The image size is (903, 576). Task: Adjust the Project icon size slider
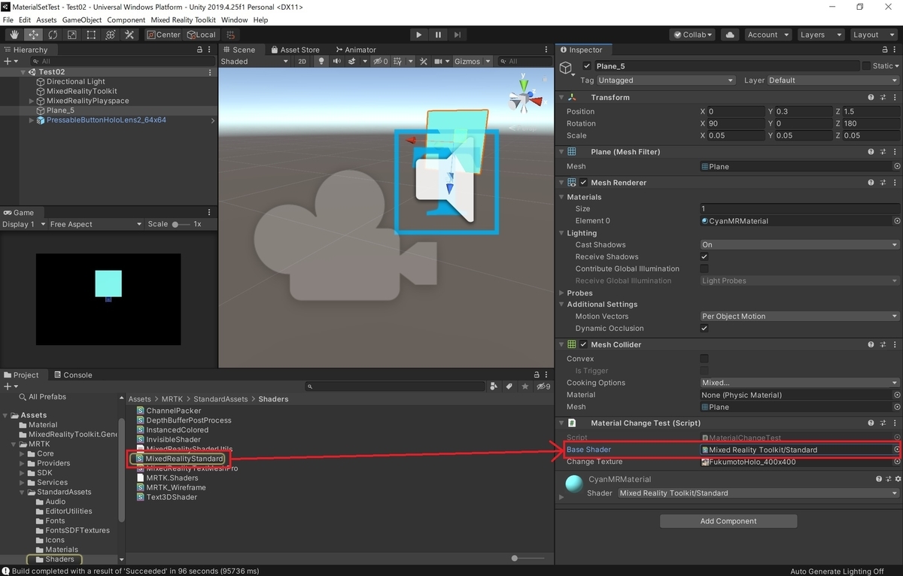(528, 558)
